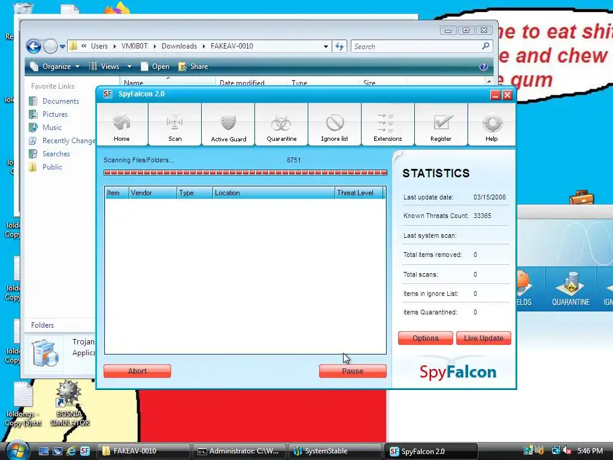Select the Trojan application file thumbnail
613x460 pixels.
coord(45,353)
